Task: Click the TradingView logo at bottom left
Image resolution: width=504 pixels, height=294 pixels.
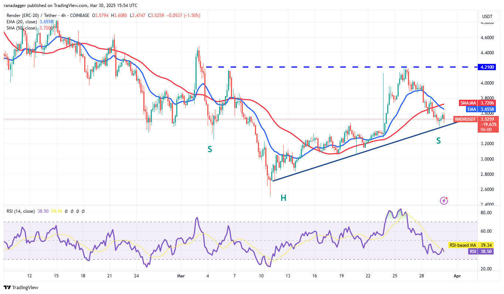Action: click(21, 287)
